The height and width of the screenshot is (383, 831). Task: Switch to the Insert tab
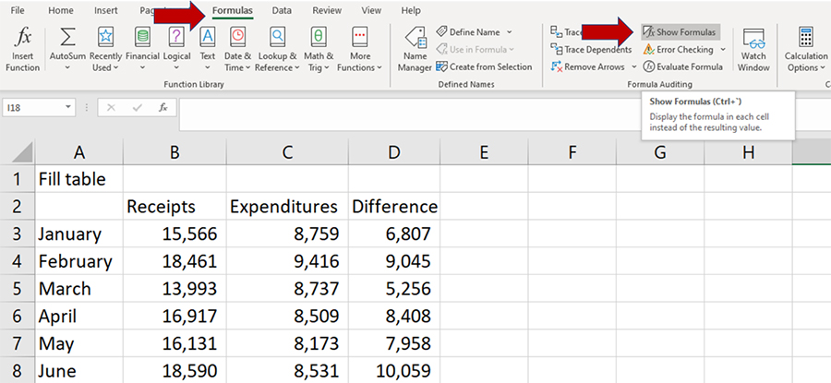click(106, 10)
